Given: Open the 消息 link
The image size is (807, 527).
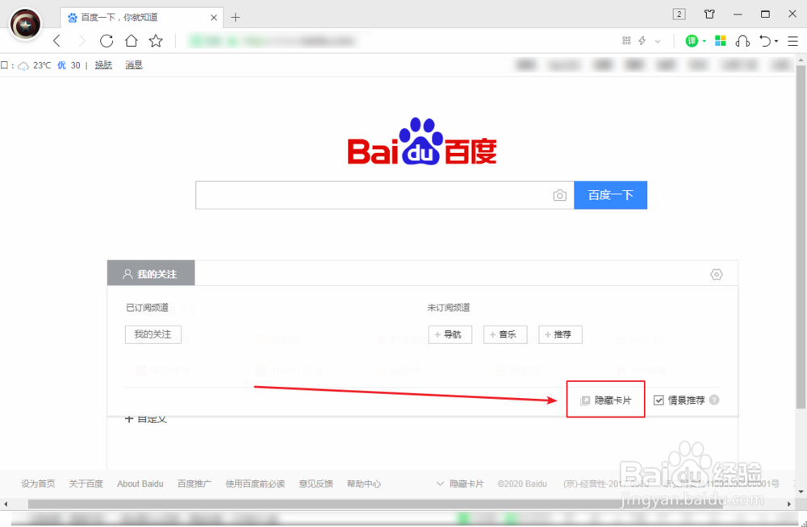Looking at the screenshot, I should pyautogui.click(x=134, y=65).
